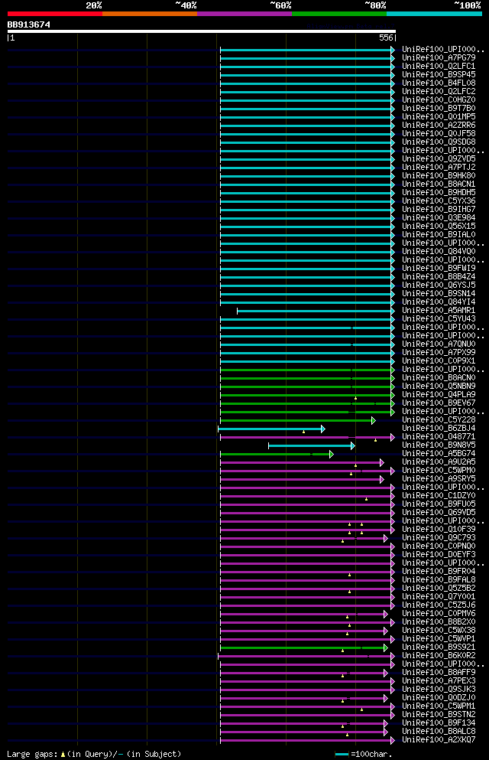Image resolution: width=489 pixels, height=760 pixels.
Task: Select the UniRef100_A5AMR1 label
Action: [439, 310]
